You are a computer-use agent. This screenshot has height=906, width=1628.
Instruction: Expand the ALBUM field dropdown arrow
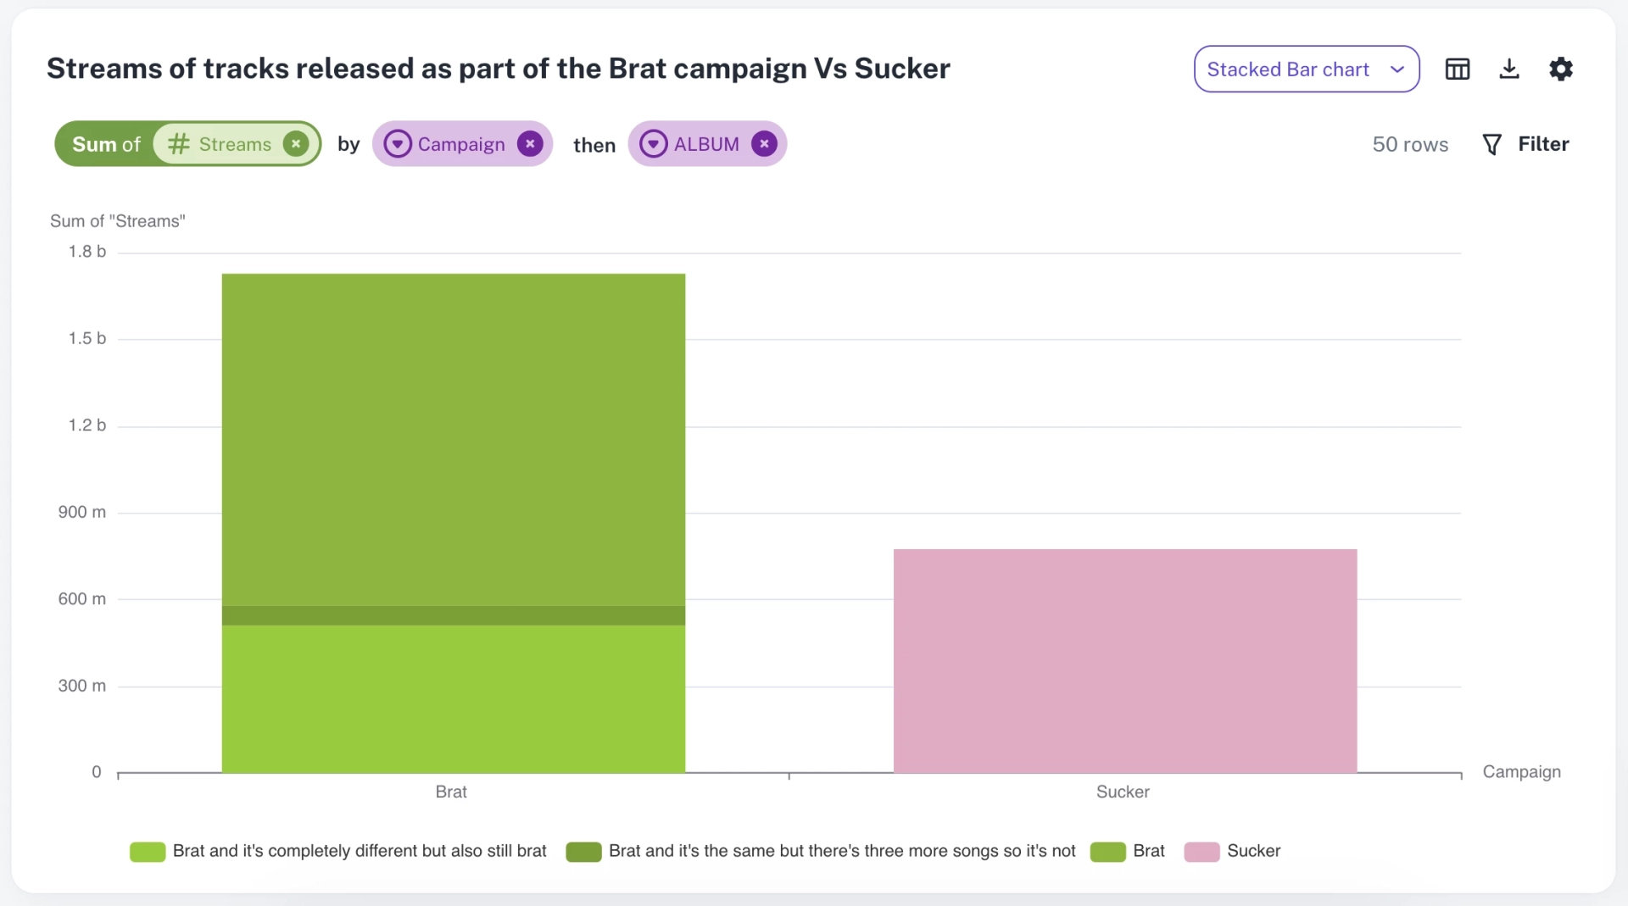(653, 144)
